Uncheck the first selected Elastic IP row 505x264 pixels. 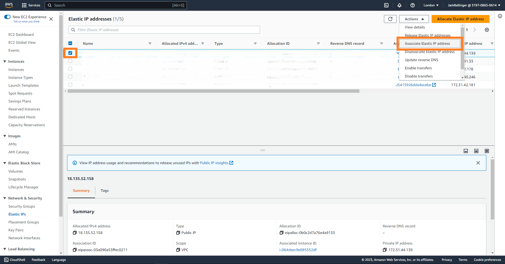[70, 53]
